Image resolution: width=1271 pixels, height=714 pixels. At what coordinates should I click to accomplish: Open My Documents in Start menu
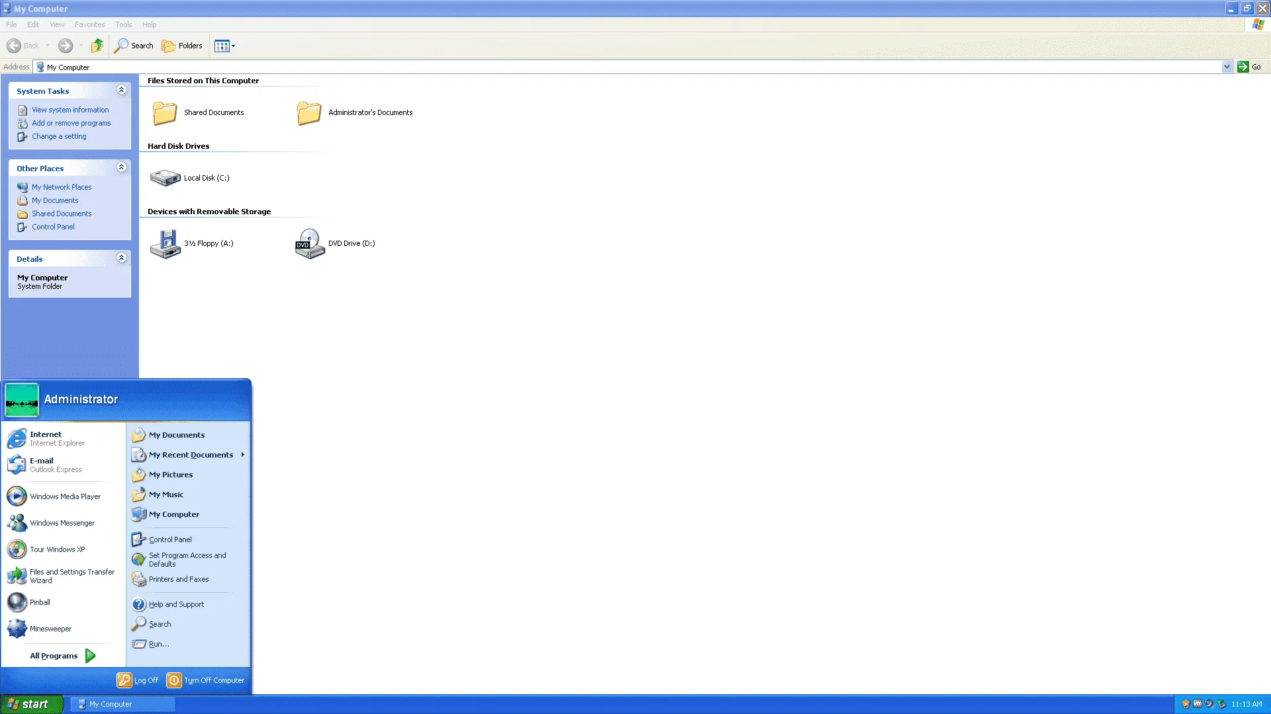(x=188, y=435)
